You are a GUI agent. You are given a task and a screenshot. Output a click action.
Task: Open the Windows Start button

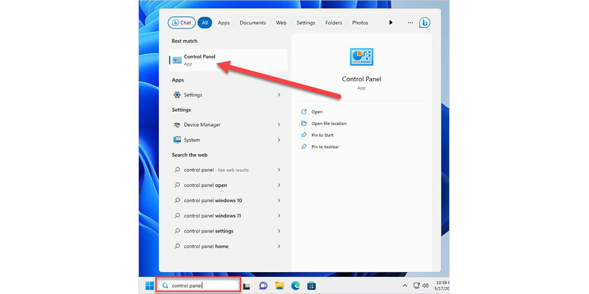149,286
